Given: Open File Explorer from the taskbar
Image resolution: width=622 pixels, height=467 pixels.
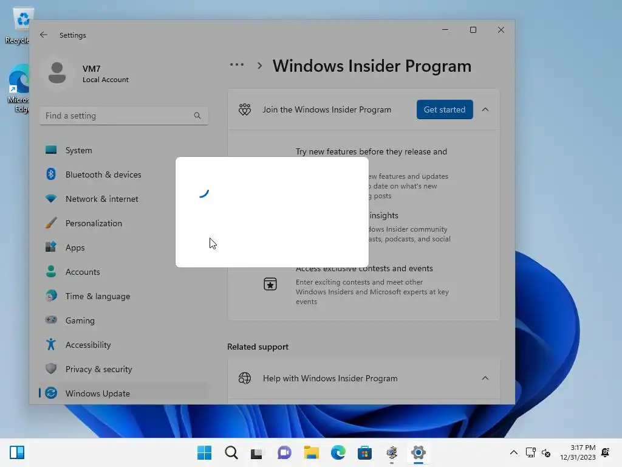Looking at the screenshot, I should [x=312, y=452].
